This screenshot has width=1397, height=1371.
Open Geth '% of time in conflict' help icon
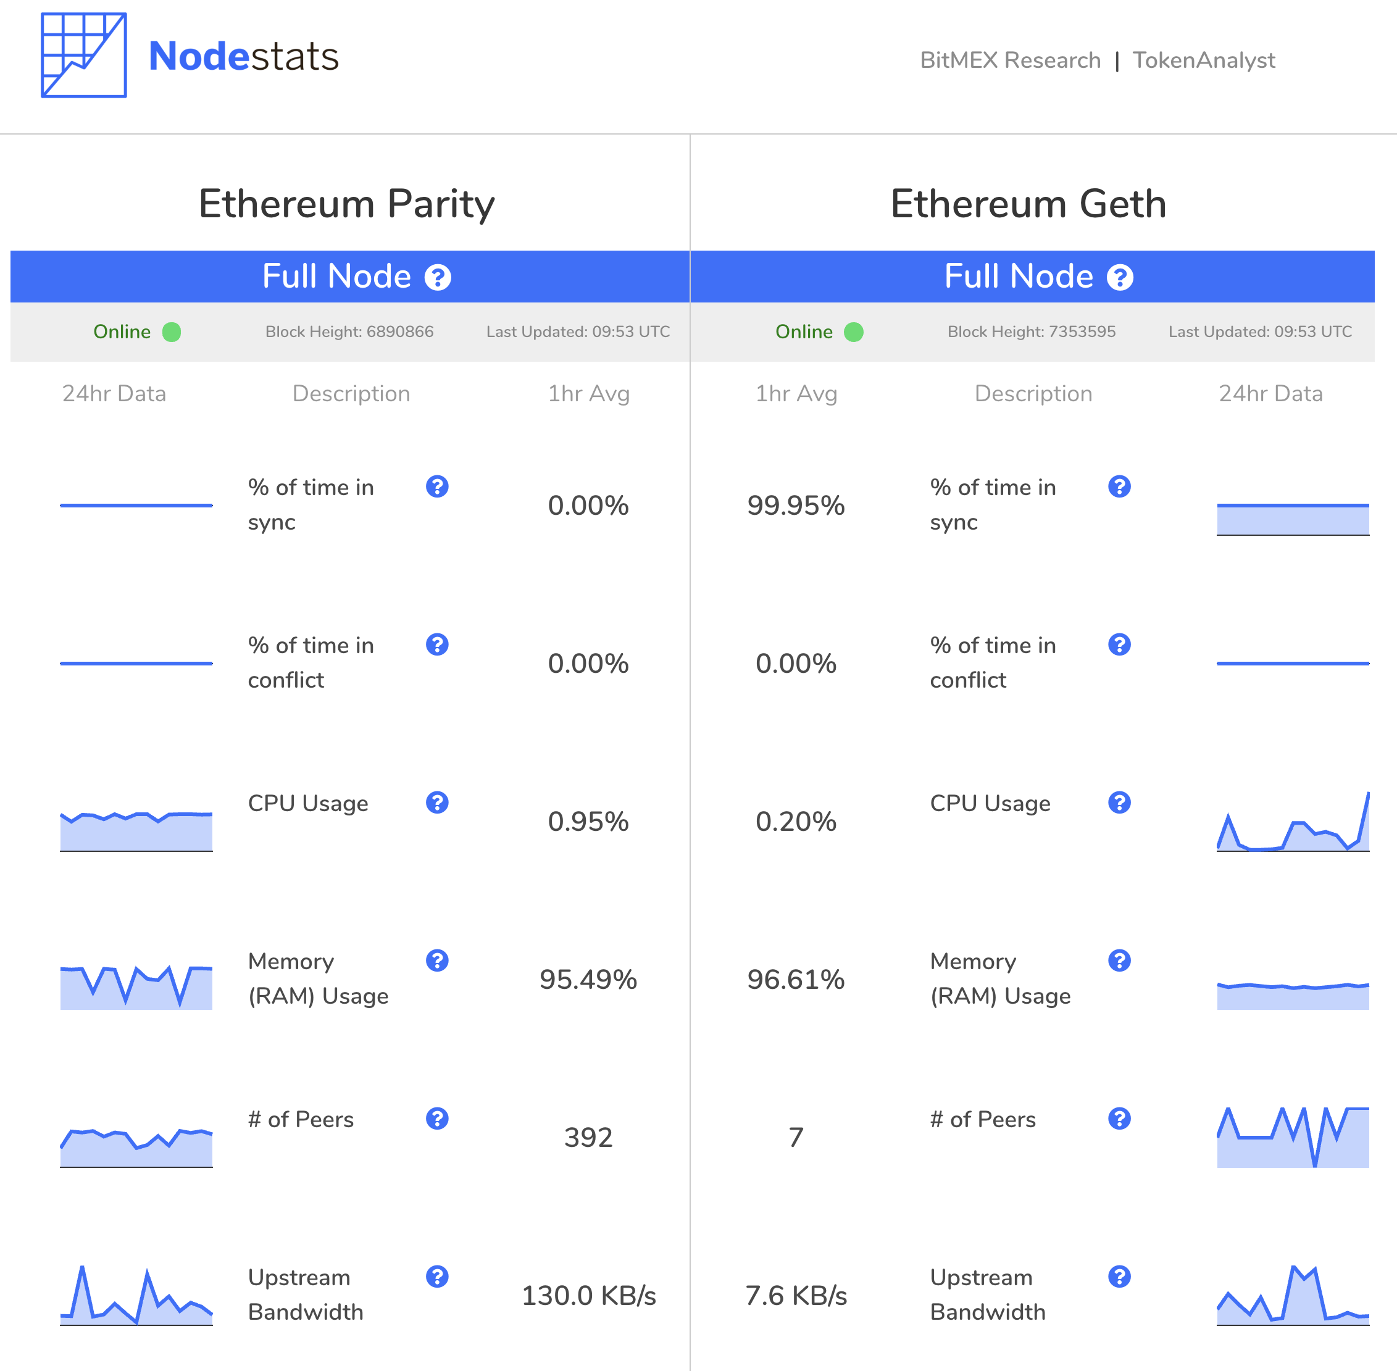tap(1119, 644)
